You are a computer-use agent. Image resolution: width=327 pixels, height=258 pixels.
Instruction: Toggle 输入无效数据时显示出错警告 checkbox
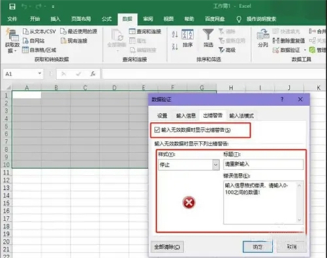(x=157, y=130)
